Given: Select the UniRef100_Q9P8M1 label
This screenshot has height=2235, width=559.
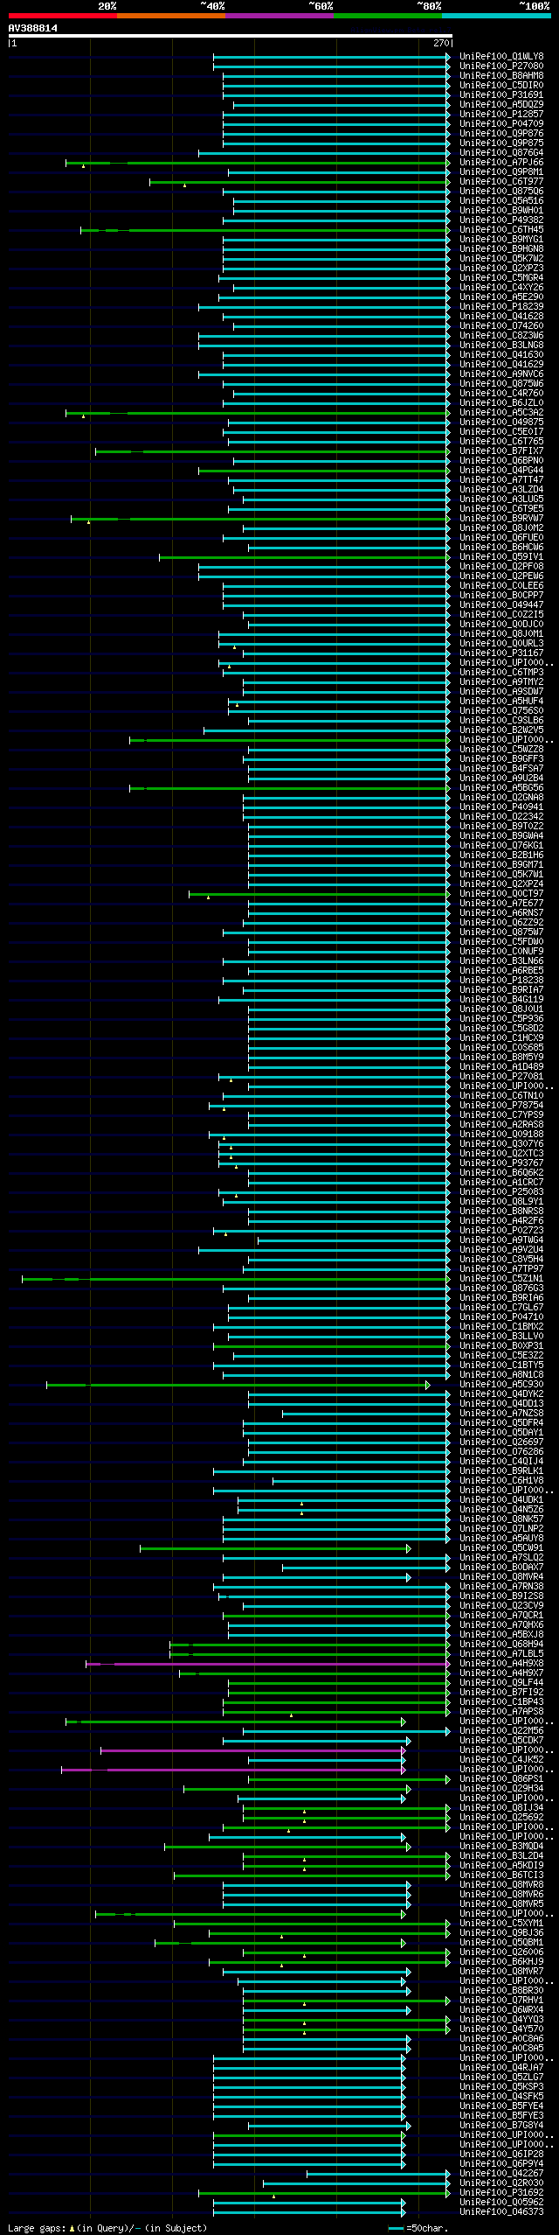Looking at the screenshot, I should point(501,171).
